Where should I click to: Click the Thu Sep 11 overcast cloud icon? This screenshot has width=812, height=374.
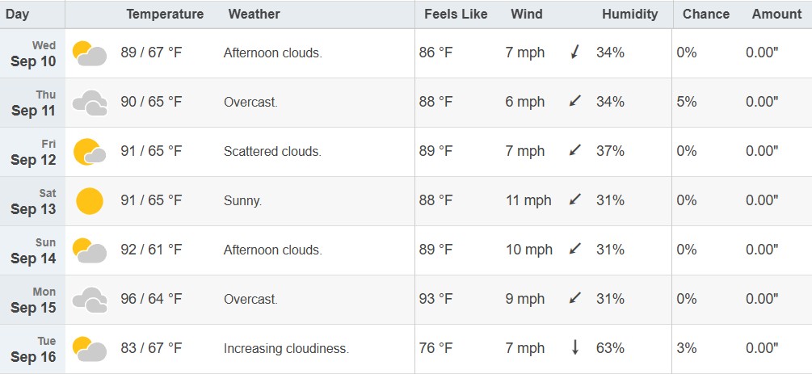90,103
